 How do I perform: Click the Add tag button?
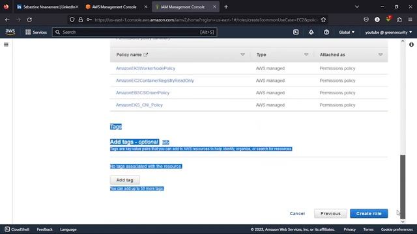[x=124, y=180]
